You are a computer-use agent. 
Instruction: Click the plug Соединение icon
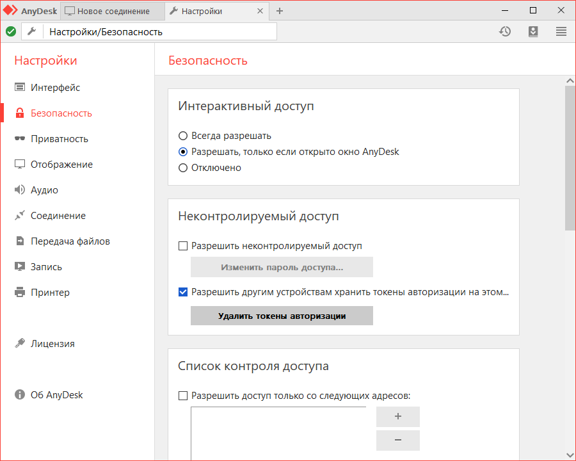pyautogui.click(x=19, y=215)
